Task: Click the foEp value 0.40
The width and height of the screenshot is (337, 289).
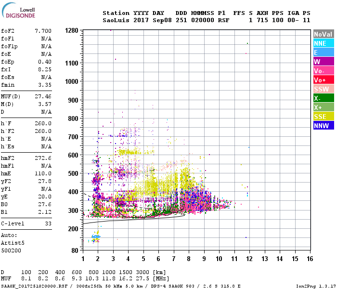Action: click(x=45, y=62)
